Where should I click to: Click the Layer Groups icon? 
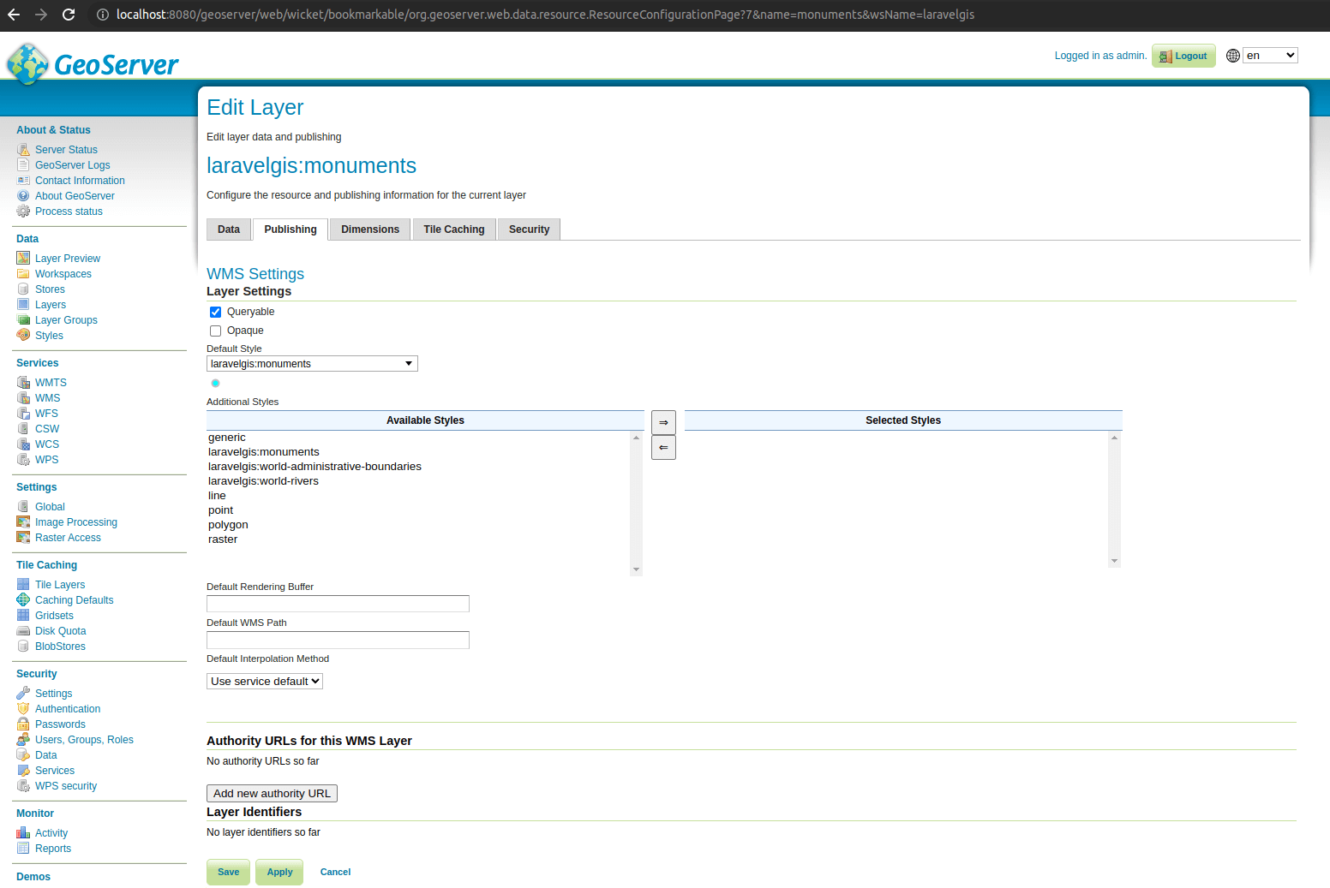(x=23, y=320)
